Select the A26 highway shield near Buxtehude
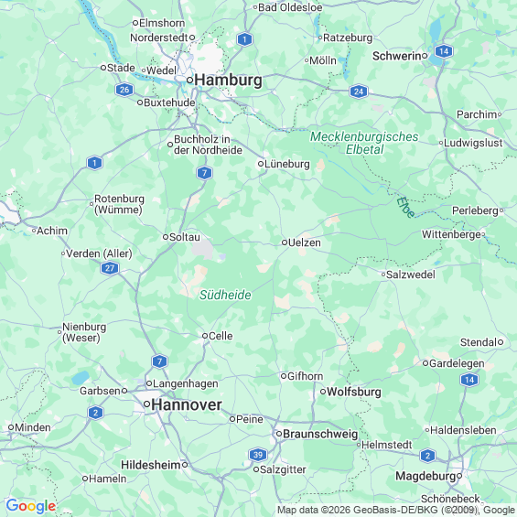 [124, 90]
